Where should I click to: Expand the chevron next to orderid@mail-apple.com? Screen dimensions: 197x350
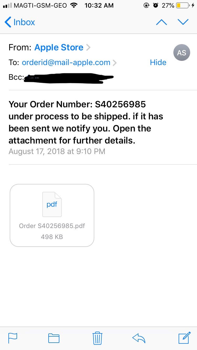pos(115,63)
